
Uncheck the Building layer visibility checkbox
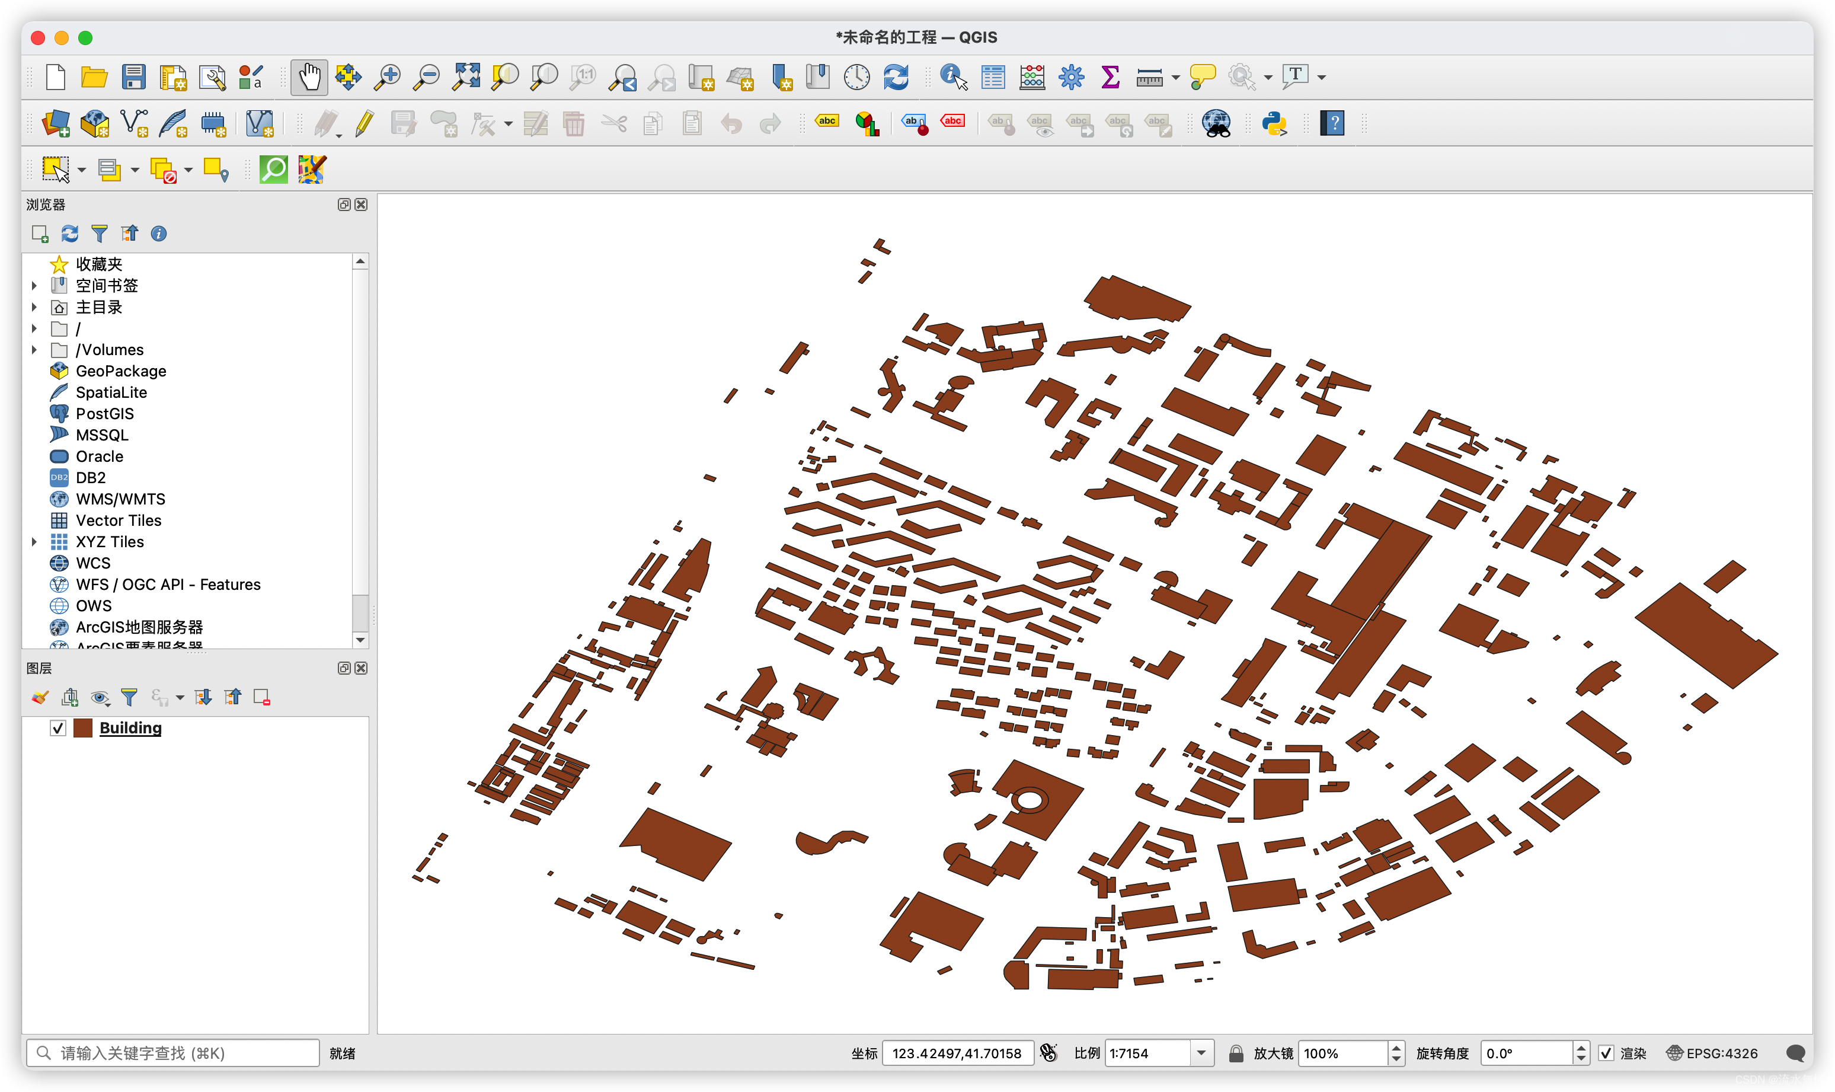click(x=58, y=728)
